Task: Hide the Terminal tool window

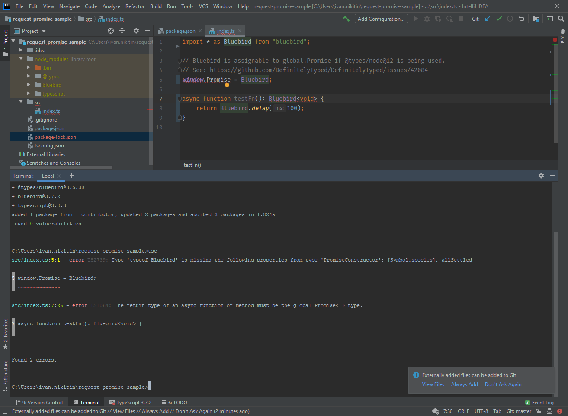Action: (552, 176)
